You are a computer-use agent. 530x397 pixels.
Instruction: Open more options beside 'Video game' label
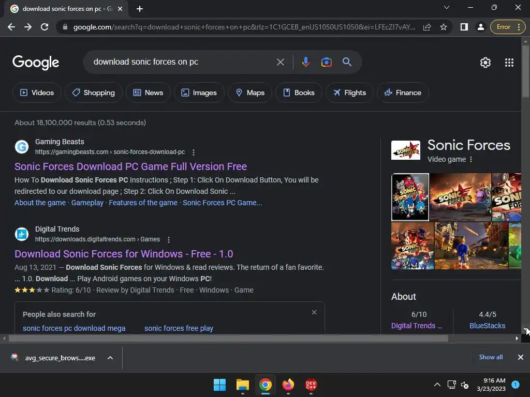(x=471, y=159)
